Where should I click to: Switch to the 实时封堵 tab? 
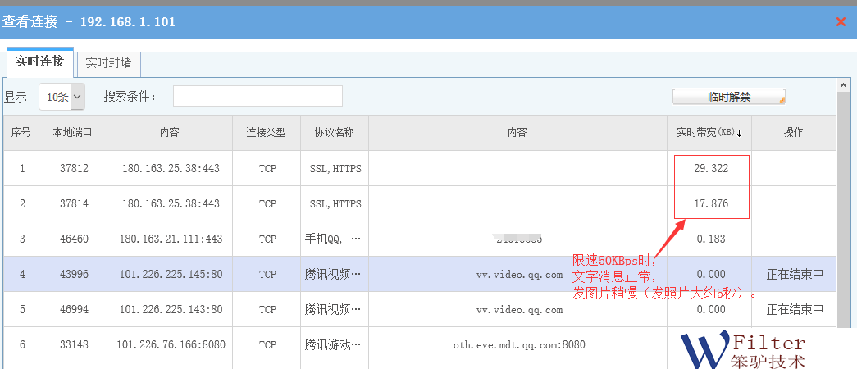108,63
